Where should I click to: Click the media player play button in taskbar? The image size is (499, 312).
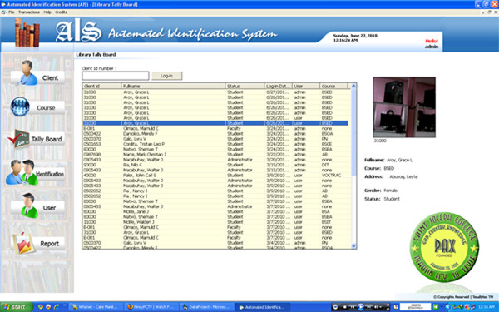pyautogui.click(x=361, y=307)
